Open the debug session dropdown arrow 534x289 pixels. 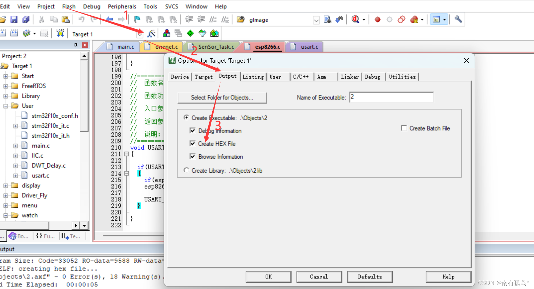[364, 20]
